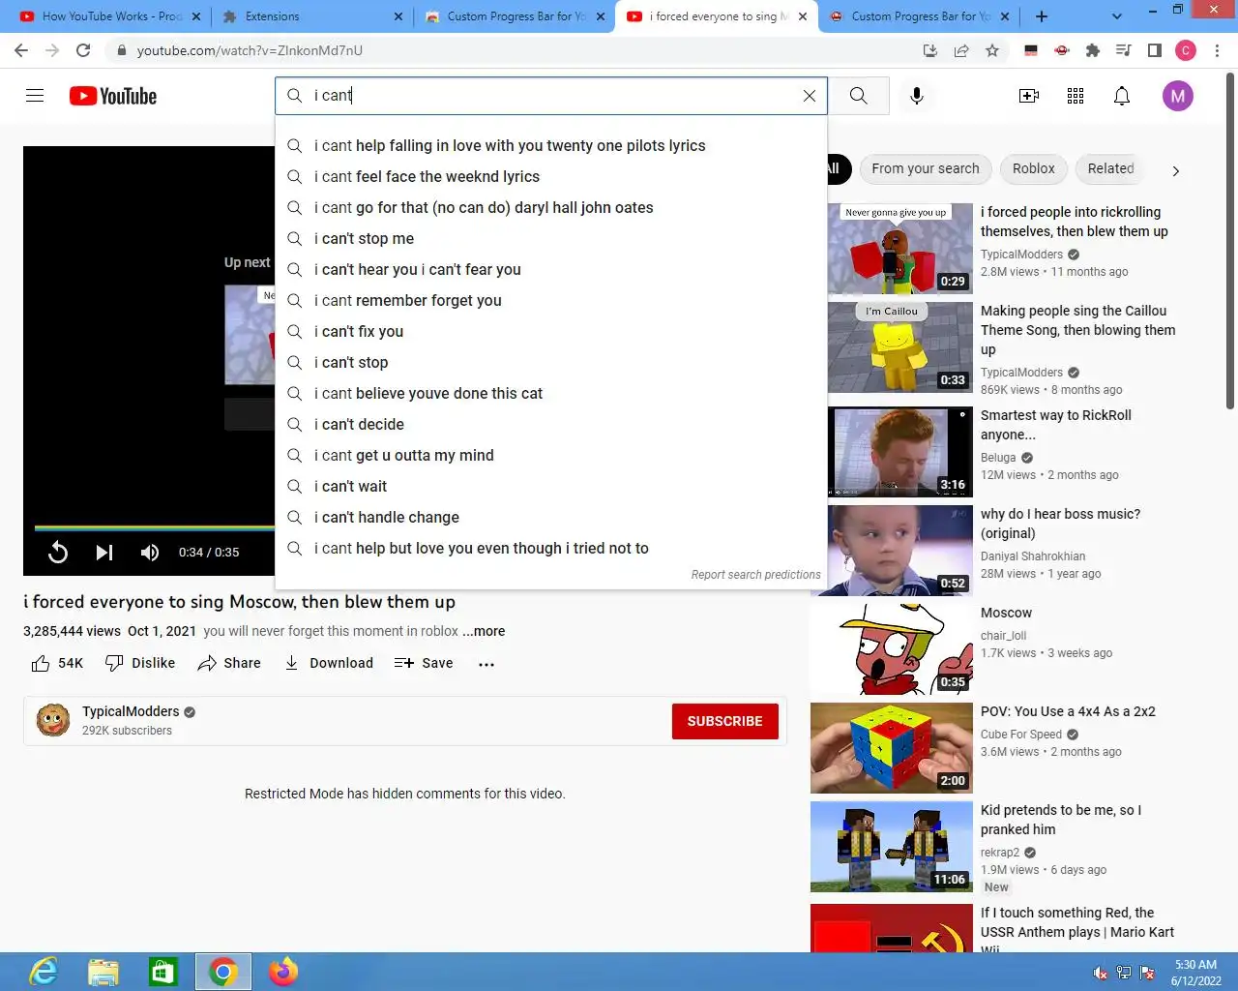
Task: Go to the YouTube home logo
Action: (113, 96)
